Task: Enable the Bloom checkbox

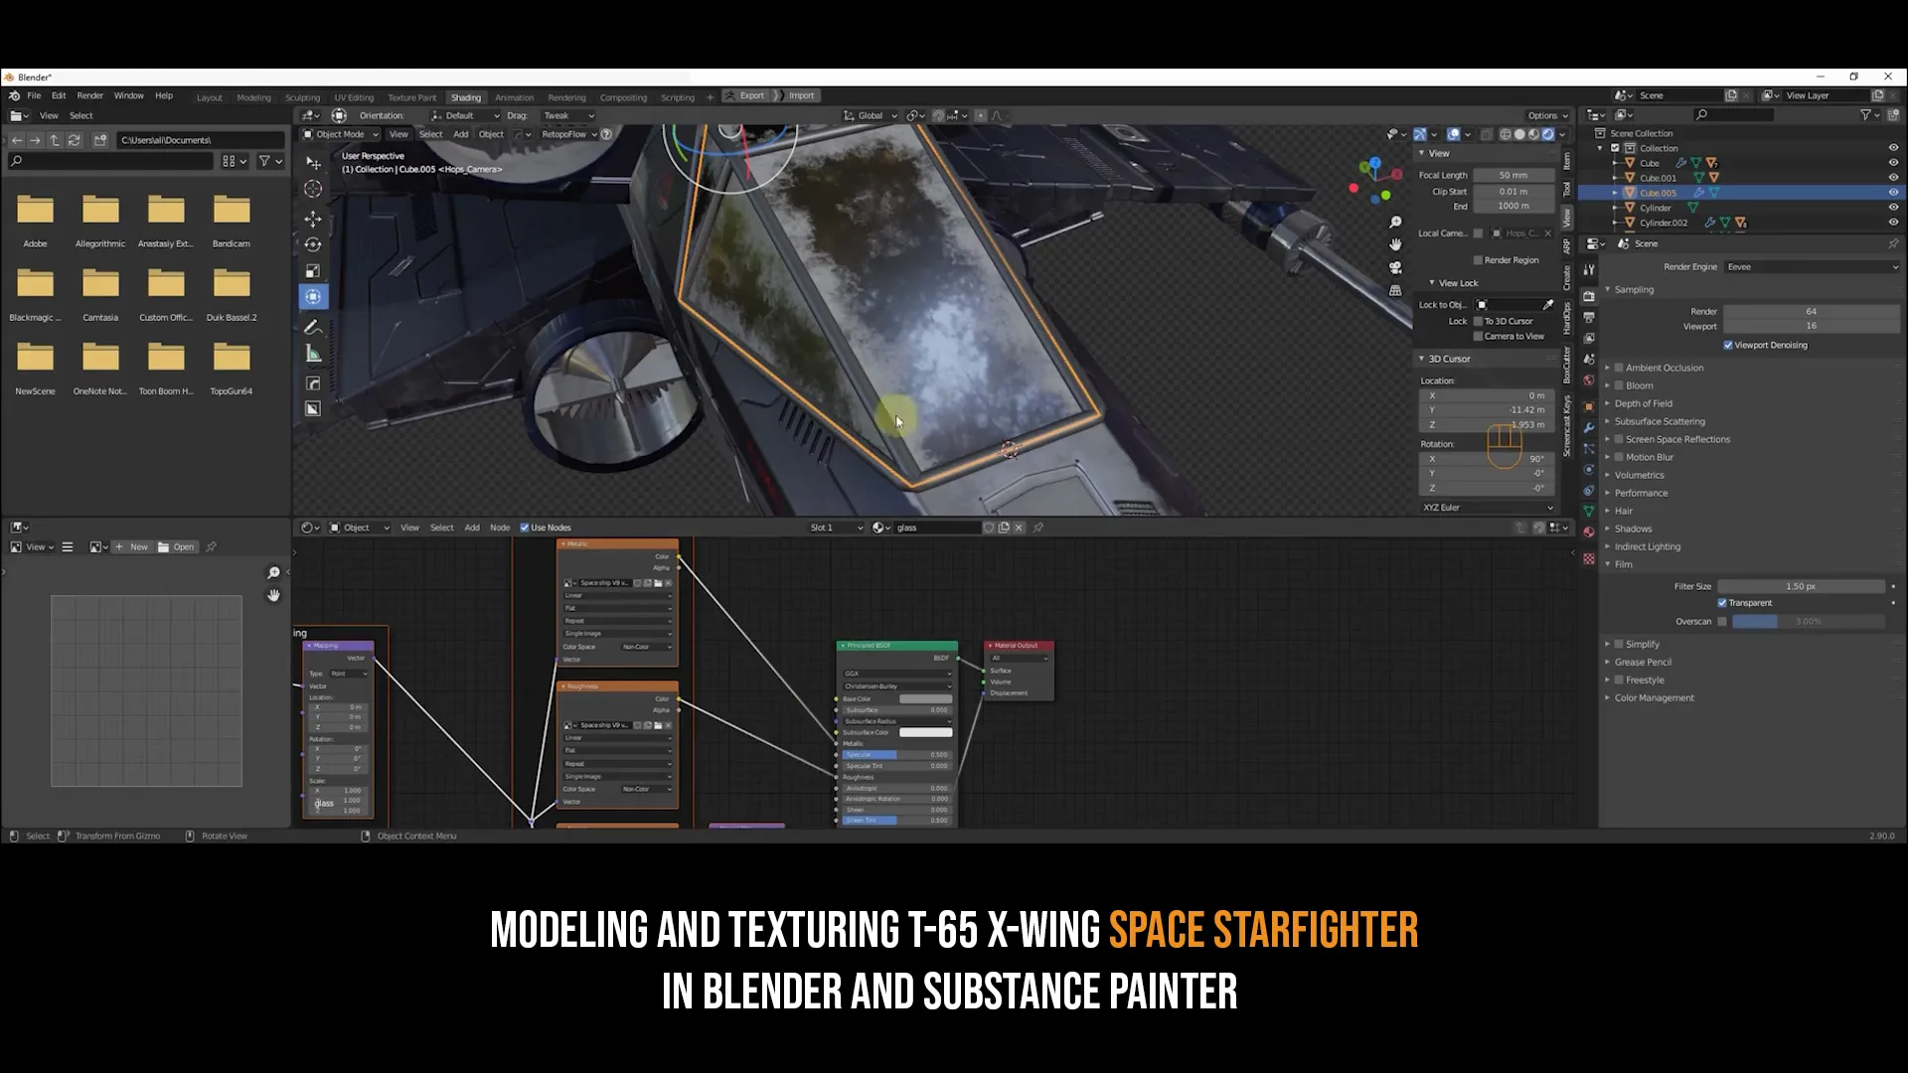Action: click(x=1619, y=385)
